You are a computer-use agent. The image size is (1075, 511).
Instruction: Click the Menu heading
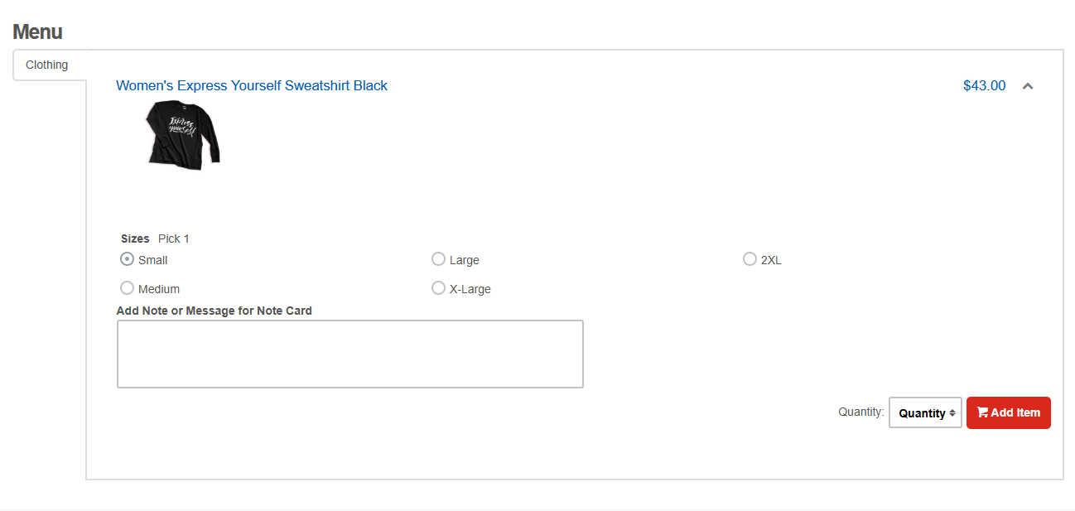click(37, 31)
